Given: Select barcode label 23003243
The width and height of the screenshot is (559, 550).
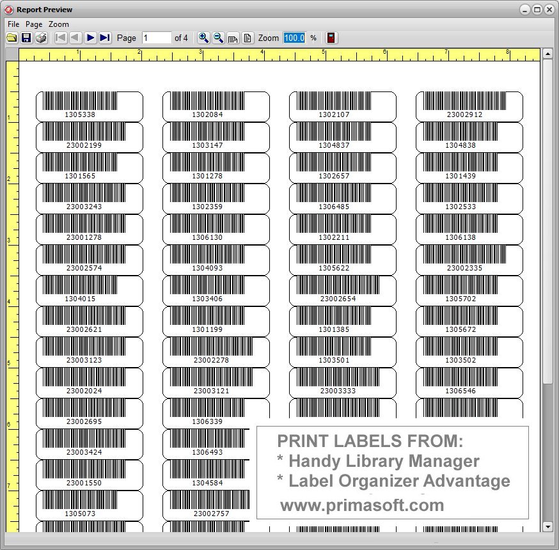Looking at the screenshot, I should tap(90, 198).
